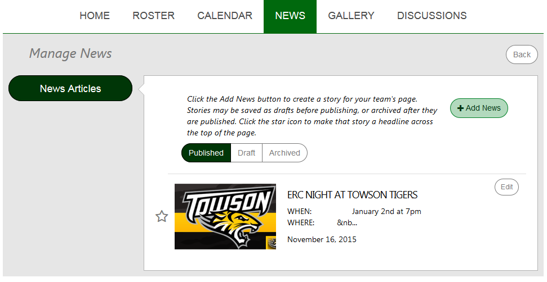
Task: Open the GALLERY tab
Action: (351, 16)
